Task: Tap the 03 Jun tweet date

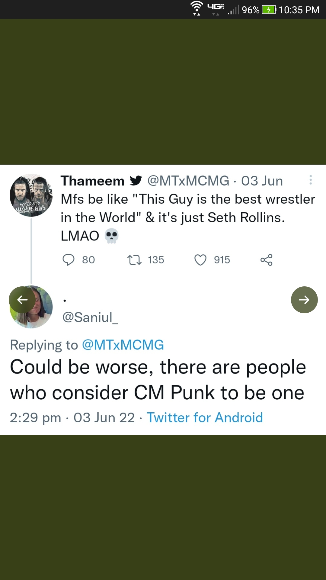Action: point(262,181)
